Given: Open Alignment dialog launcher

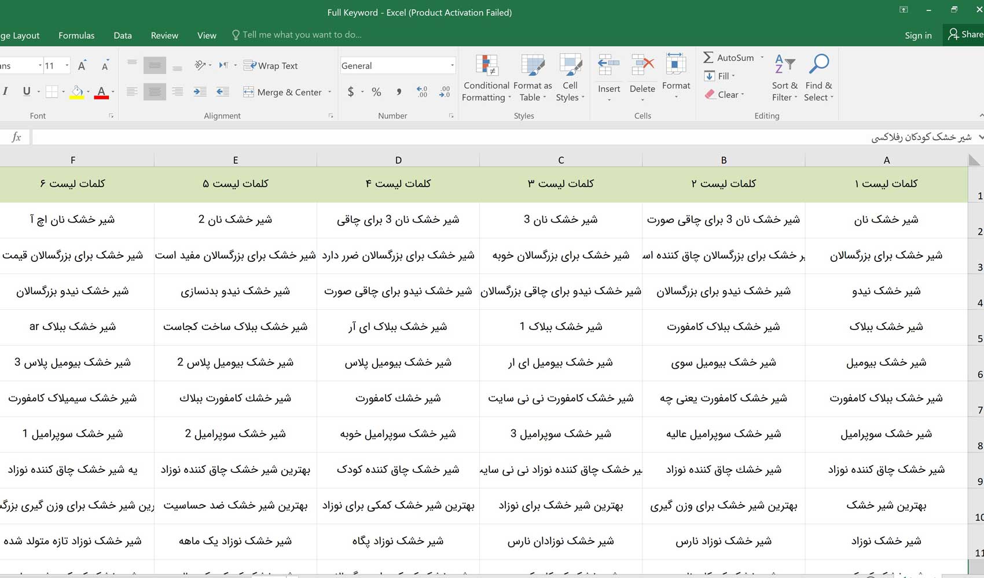Looking at the screenshot, I should pyautogui.click(x=331, y=116).
